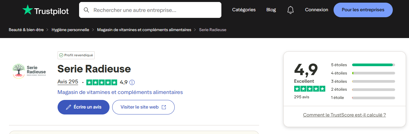The height and width of the screenshot is (134, 409).
Task: Visit the company website
Action: pos(143,107)
